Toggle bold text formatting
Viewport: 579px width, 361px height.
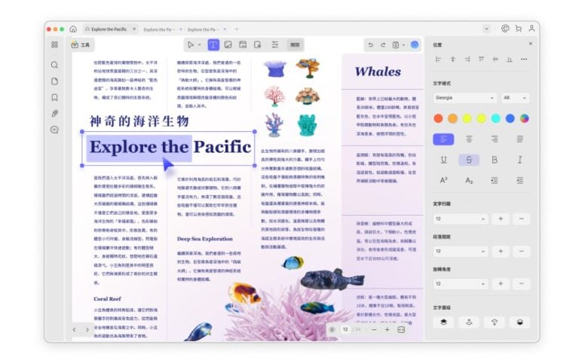pyautogui.click(x=495, y=160)
